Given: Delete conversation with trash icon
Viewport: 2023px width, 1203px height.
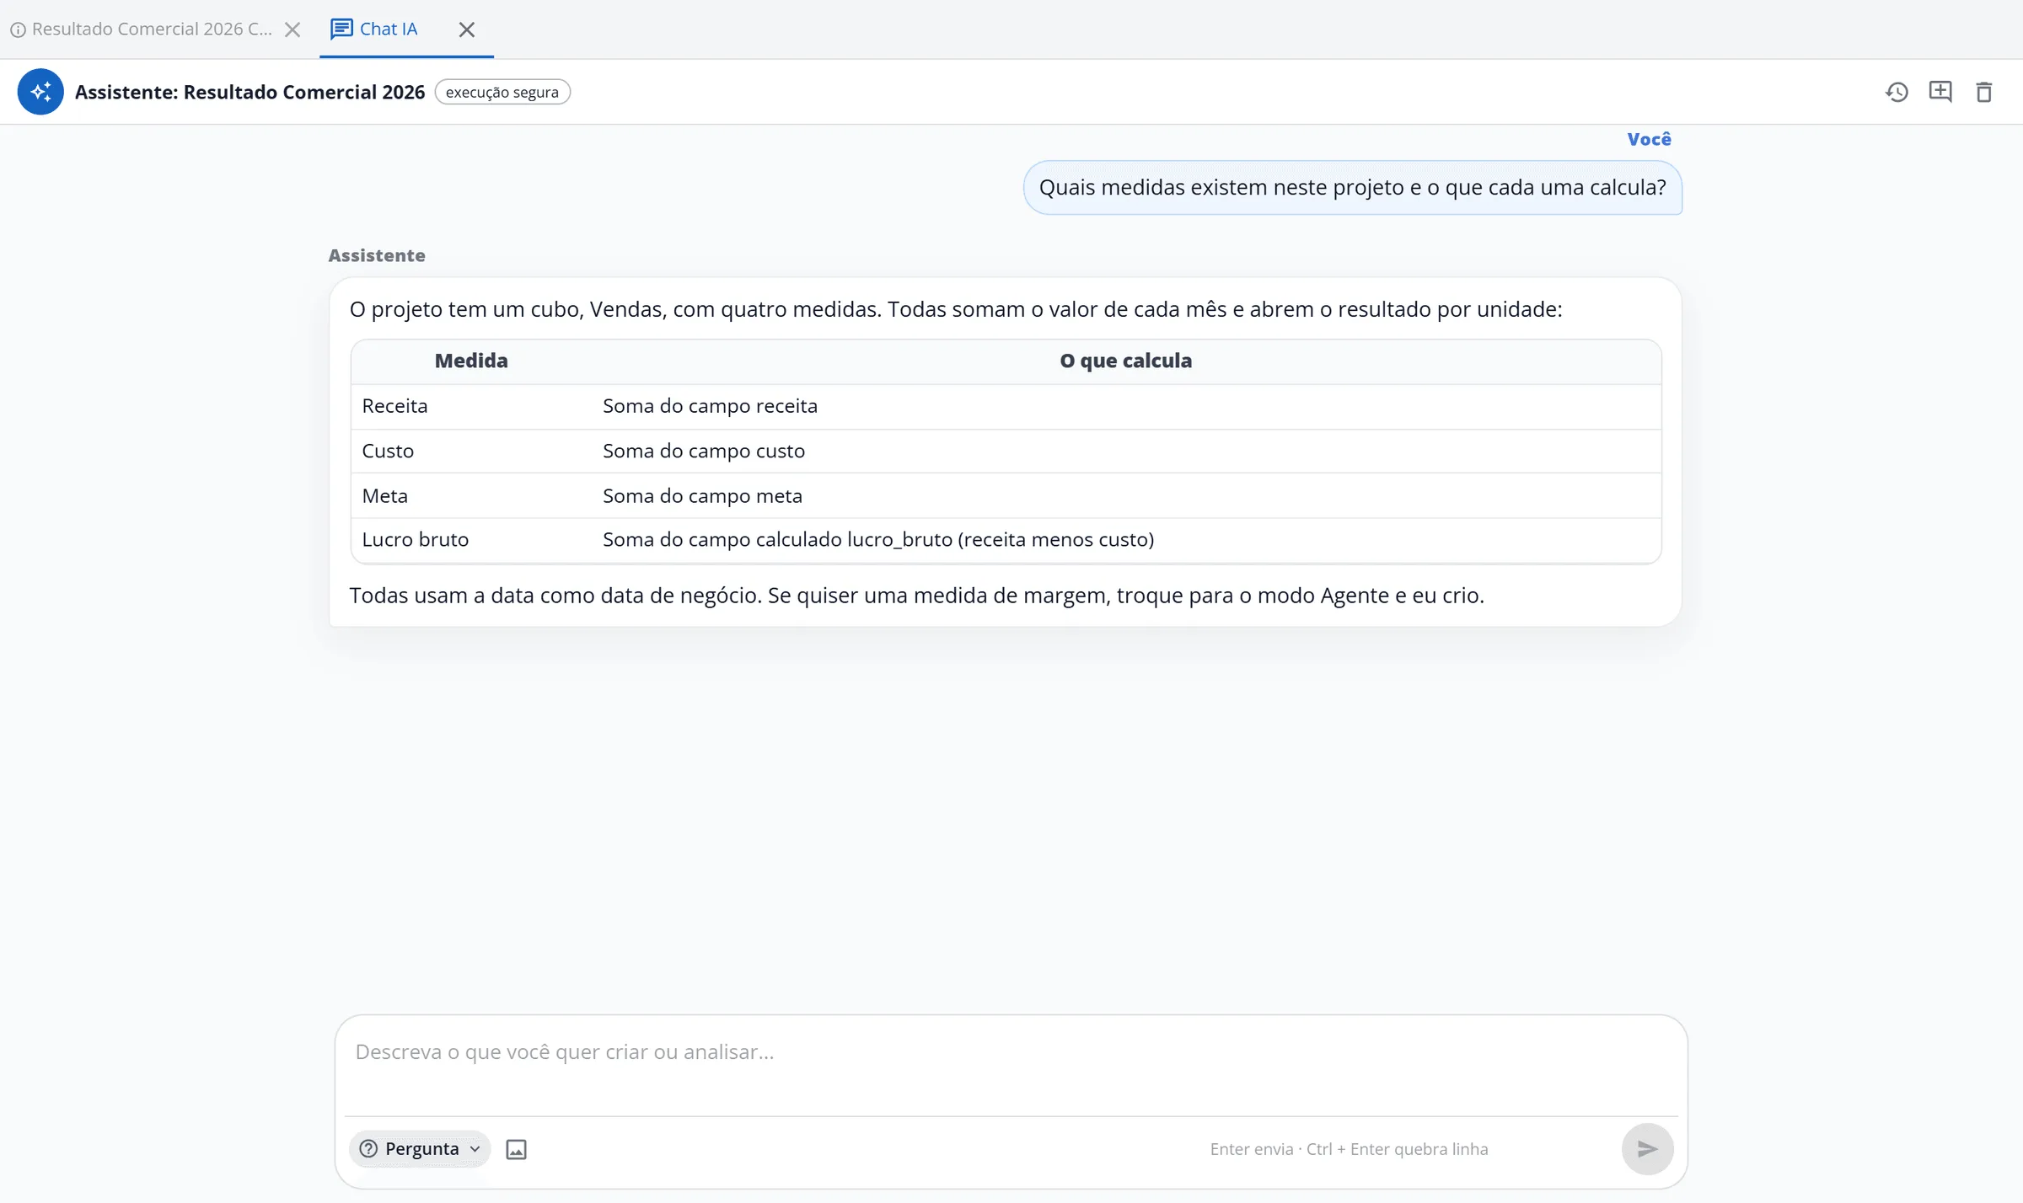Looking at the screenshot, I should click(x=1984, y=92).
